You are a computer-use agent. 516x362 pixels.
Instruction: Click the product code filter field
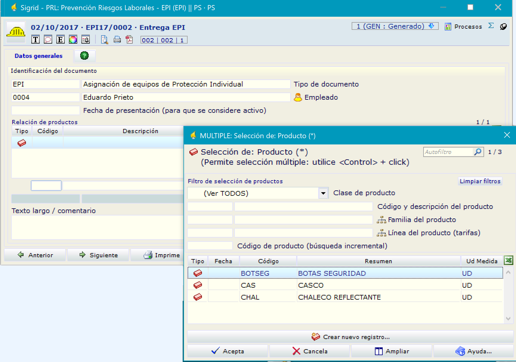pos(210,207)
